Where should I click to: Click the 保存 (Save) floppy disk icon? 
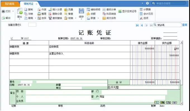81,11
